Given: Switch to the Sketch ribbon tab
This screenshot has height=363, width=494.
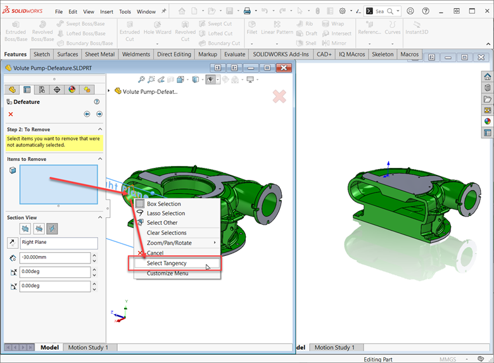Looking at the screenshot, I should click(x=42, y=54).
